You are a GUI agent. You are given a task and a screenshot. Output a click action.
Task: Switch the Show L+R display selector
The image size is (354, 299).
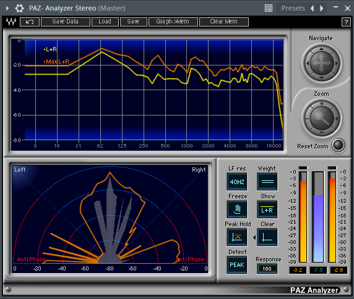click(267, 209)
